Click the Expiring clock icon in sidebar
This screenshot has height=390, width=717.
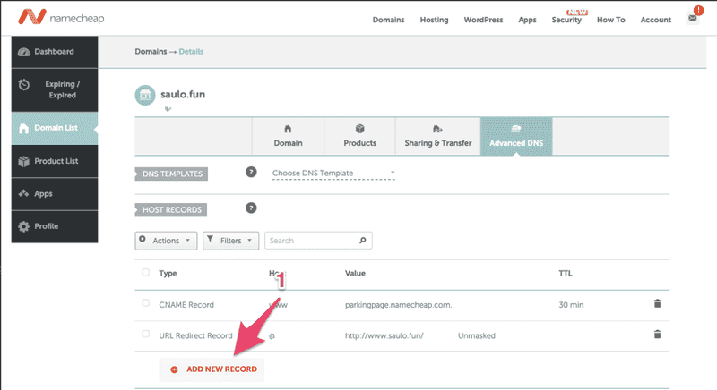click(24, 84)
